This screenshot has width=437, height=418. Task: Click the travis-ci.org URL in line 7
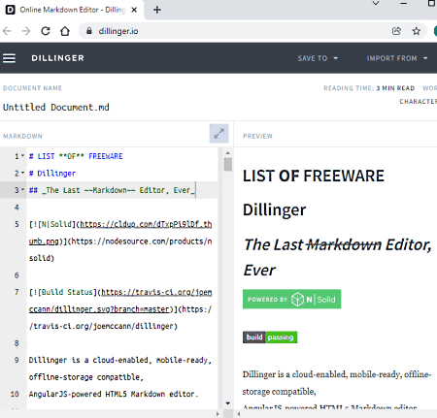156,292
